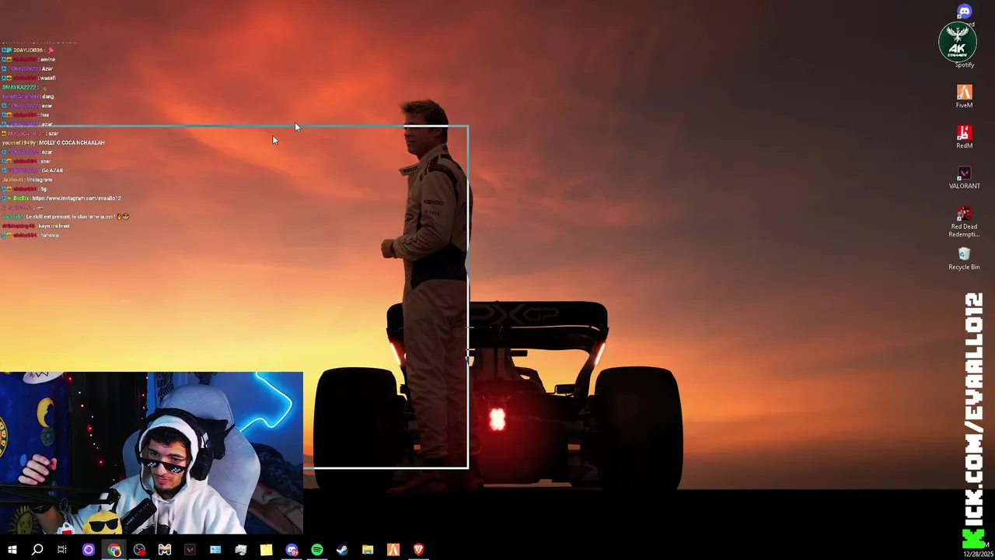Screen dimensions: 995x560
Task: Click the streamer webcam feed
Action: (x=151, y=453)
